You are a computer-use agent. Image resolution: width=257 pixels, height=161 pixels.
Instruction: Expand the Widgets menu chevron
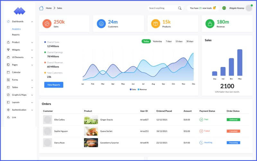32,50
